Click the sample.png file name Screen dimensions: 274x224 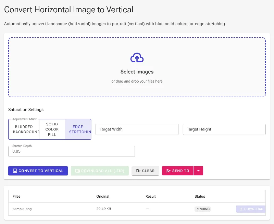pos(22,209)
